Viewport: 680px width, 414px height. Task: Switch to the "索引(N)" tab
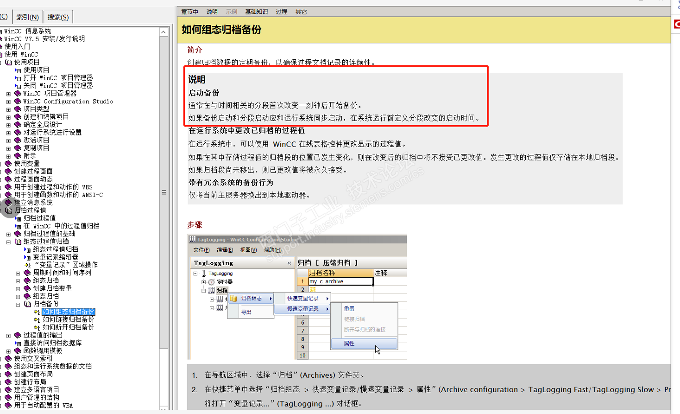27,17
